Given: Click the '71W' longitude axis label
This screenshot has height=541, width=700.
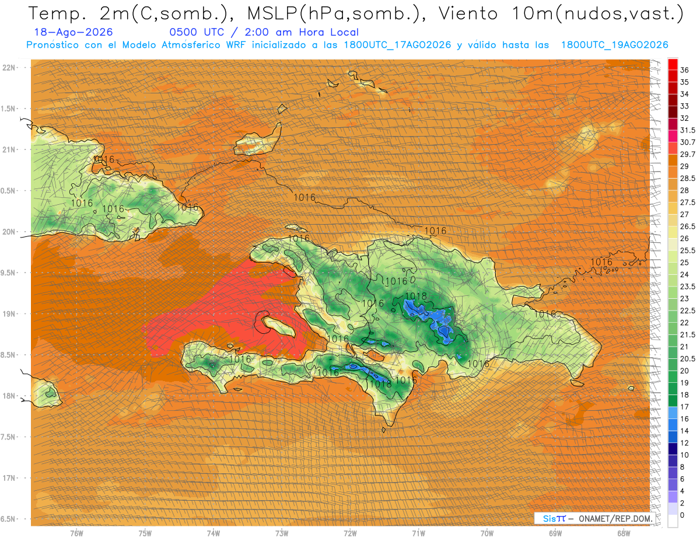Looking at the screenshot, I should coord(418,533).
